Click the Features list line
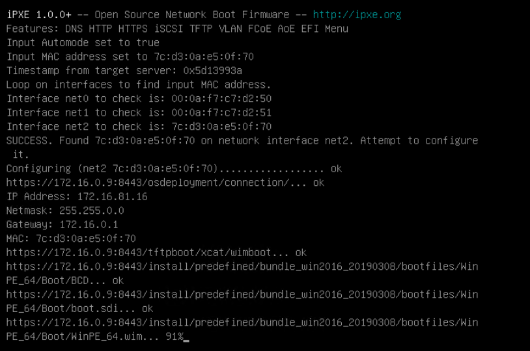The image size is (530, 351). click(x=177, y=29)
